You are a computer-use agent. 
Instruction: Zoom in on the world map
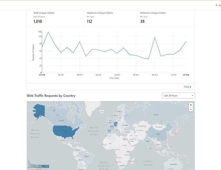coord(191,105)
